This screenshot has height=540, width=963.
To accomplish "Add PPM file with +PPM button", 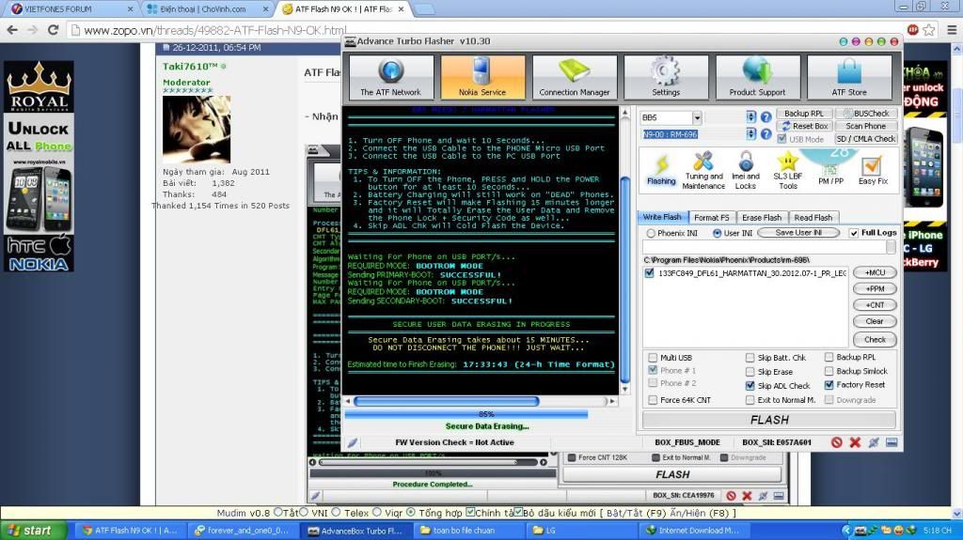I will (x=875, y=289).
